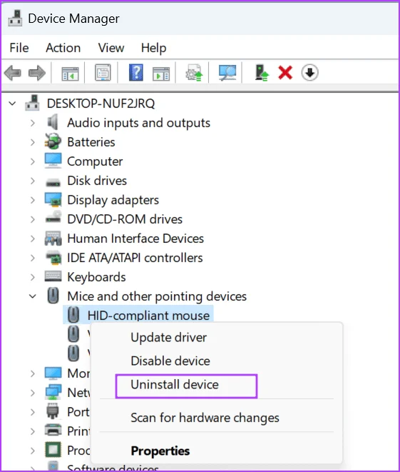This screenshot has height=472, width=400.
Task: Click the blue Help question-mark icon
Action: tap(136, 73)
